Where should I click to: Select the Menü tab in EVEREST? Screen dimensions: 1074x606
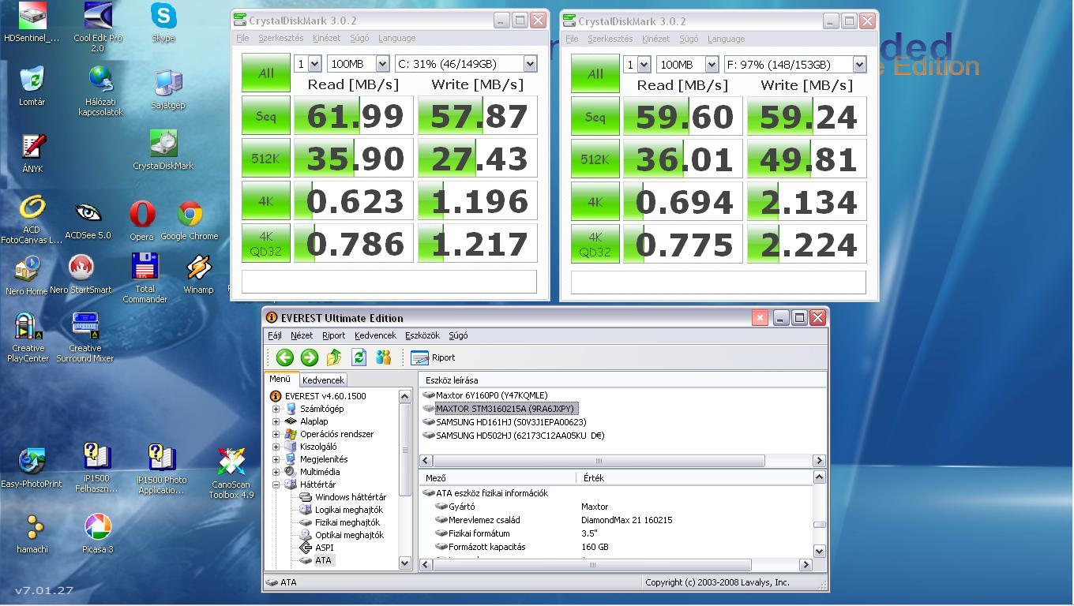tap(280, 379)
